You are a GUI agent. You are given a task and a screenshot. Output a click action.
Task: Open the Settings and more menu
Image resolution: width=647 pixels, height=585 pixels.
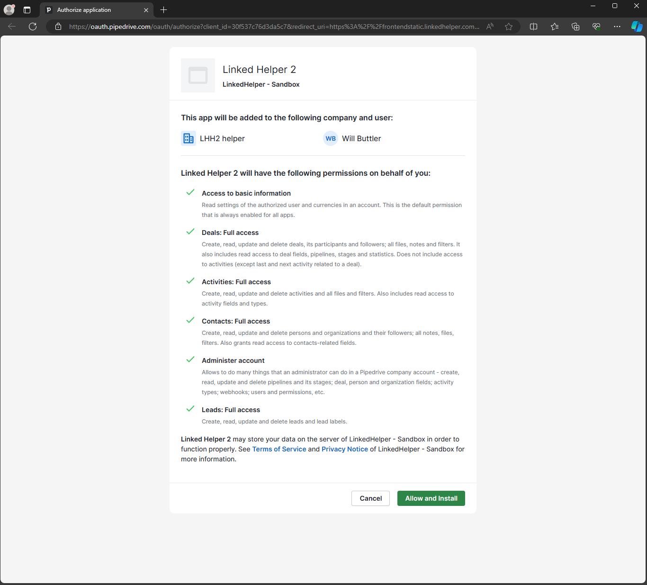[x=617, y=27]
